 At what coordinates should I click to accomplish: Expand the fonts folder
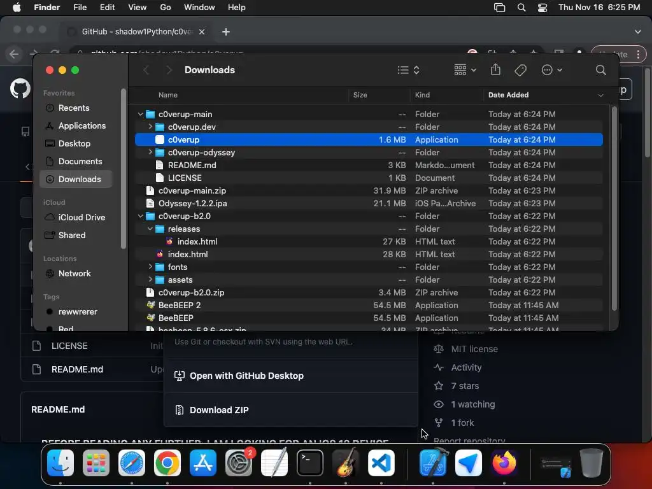tap(150, 267)
